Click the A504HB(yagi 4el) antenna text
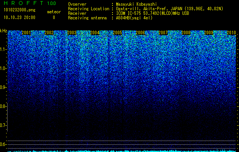 [134, 18]
